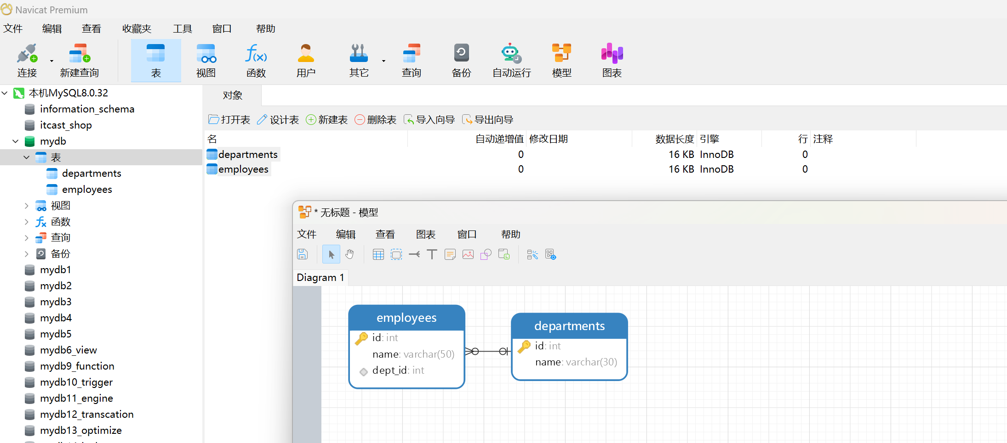The image size is (1007, 443).
Task: Open the 图表 tool
Action: tap(611, 60)
